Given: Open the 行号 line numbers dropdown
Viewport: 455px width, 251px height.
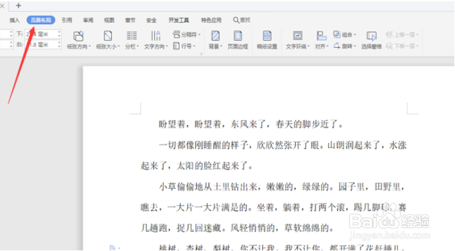Looking at the screenshot, I should coord(185,46).
